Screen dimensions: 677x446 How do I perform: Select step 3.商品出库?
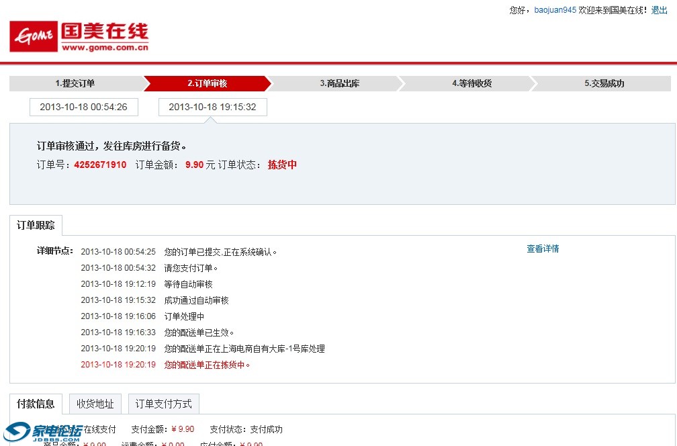coord(340,83)
